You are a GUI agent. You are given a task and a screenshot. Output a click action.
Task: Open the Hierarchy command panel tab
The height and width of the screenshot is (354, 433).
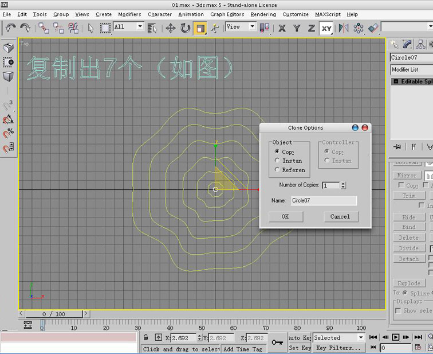(x=420, y=44)
